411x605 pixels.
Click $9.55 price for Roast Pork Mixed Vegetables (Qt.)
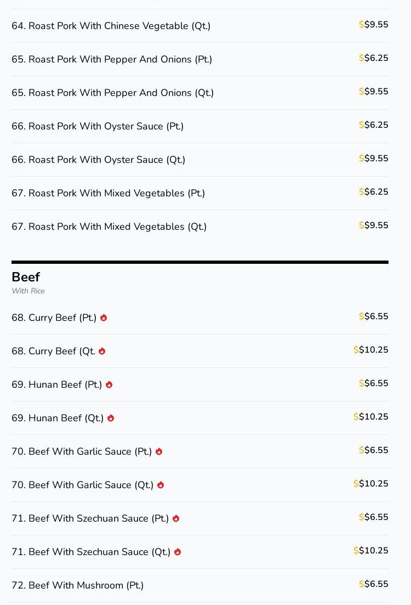pyautogui.click(x=374, y=225)
